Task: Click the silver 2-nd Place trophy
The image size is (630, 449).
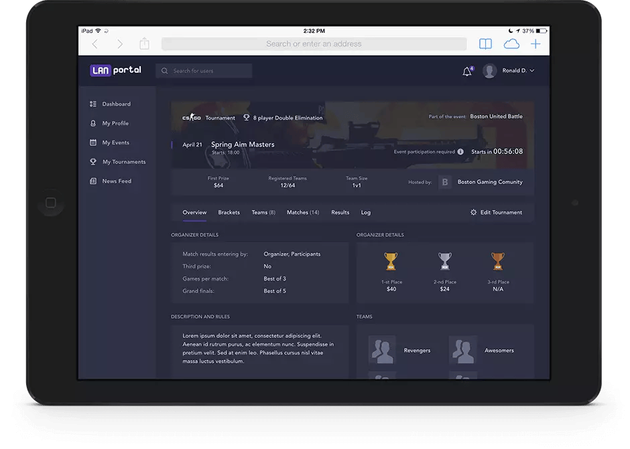Action: tap(445, 261)
